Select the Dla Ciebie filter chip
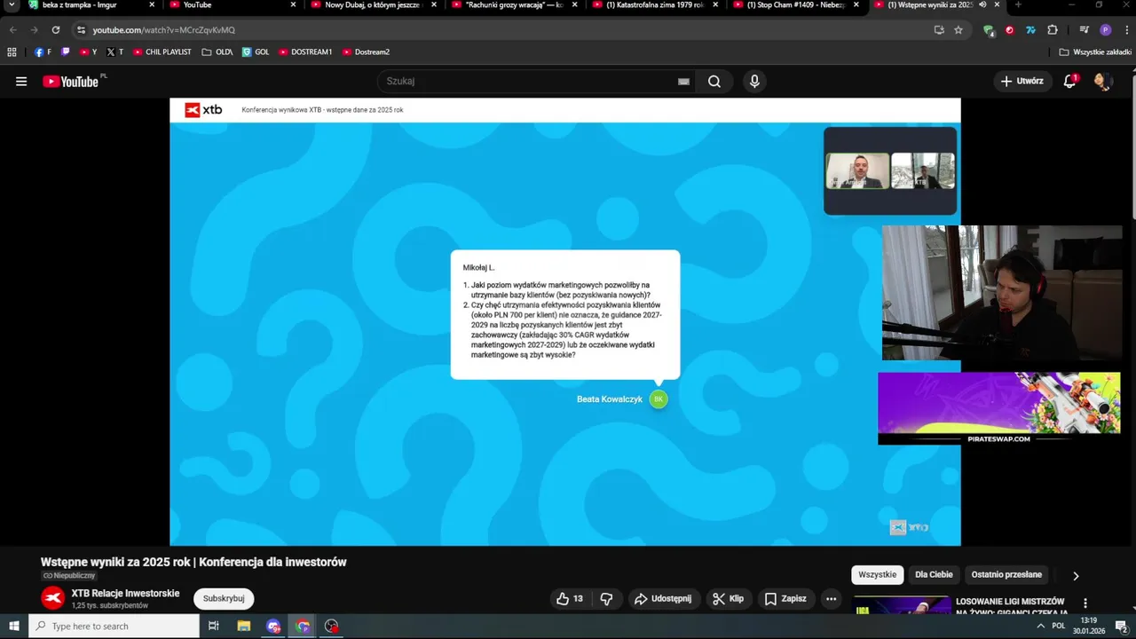The height and width of the screenshot is (639, 1136). (934, 575)
